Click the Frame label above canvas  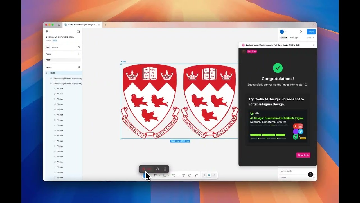click(123, 62)
